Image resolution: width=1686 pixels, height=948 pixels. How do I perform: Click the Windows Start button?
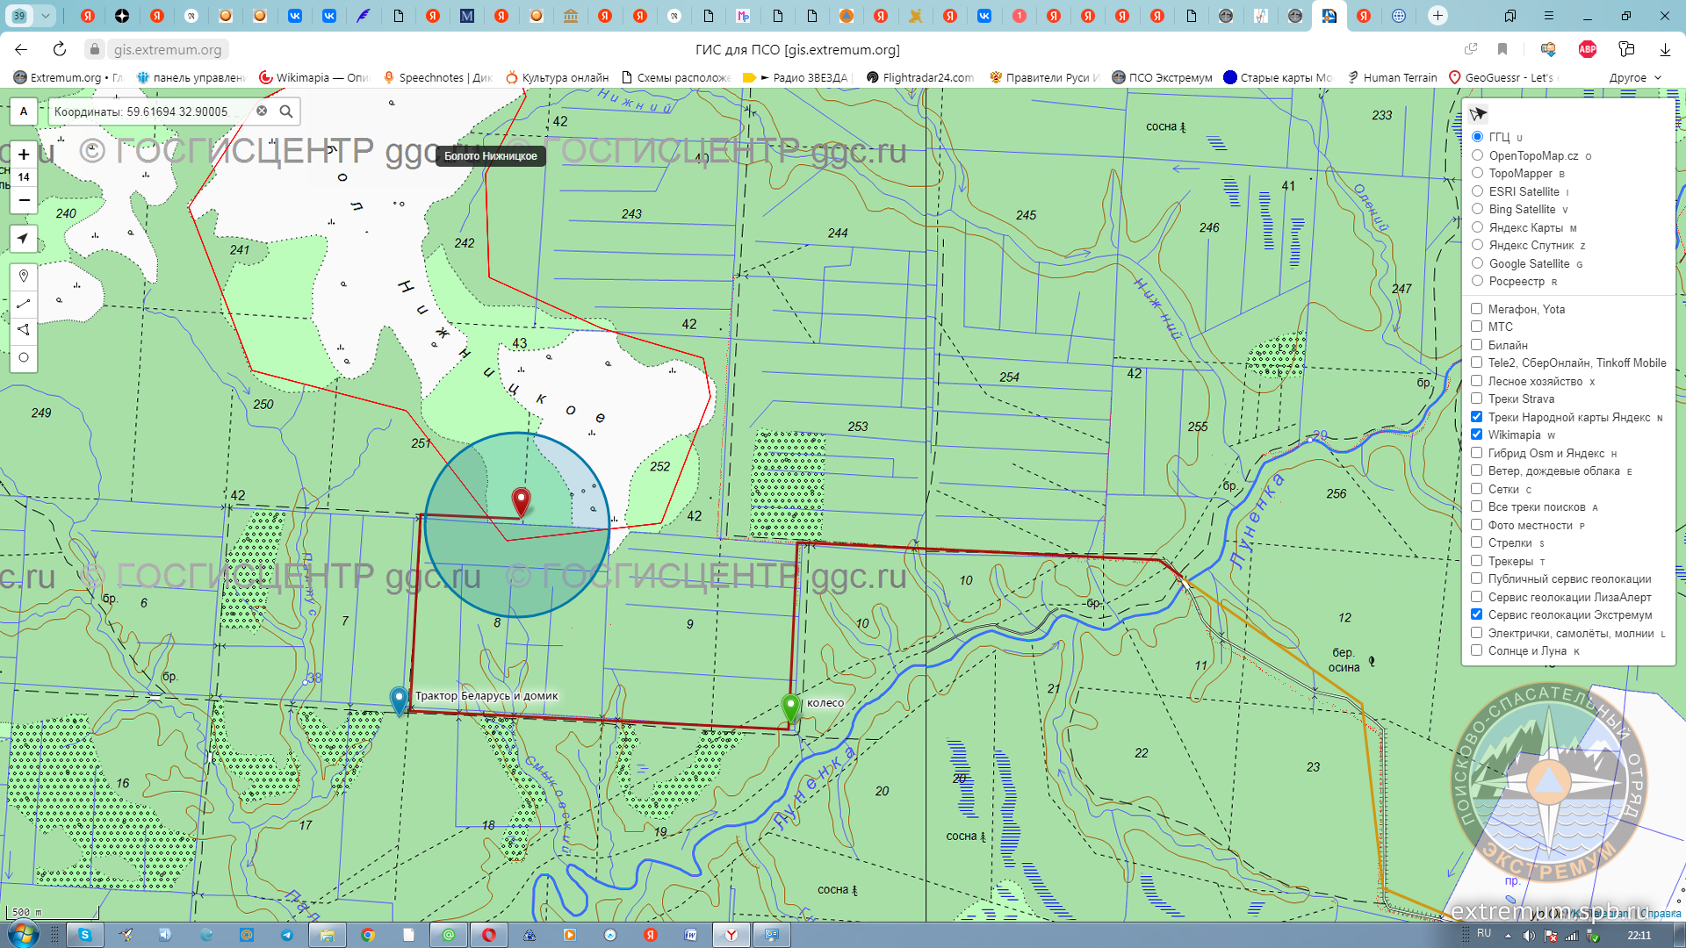pos(23,935)
